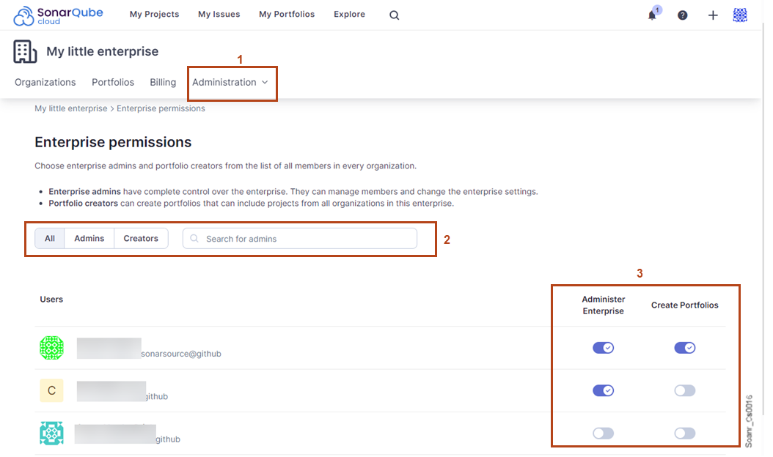Open the Billing tab
This screenshot has height=457, width=773.
click(163, 83)
